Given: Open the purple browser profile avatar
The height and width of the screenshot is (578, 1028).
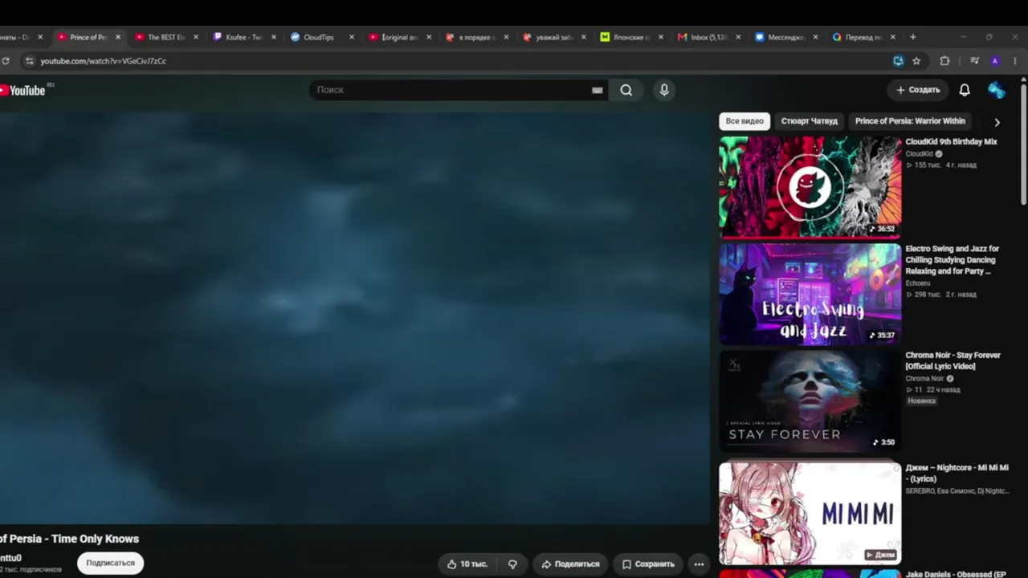Looking at the screenshot, I should click(x=995, y=61).
